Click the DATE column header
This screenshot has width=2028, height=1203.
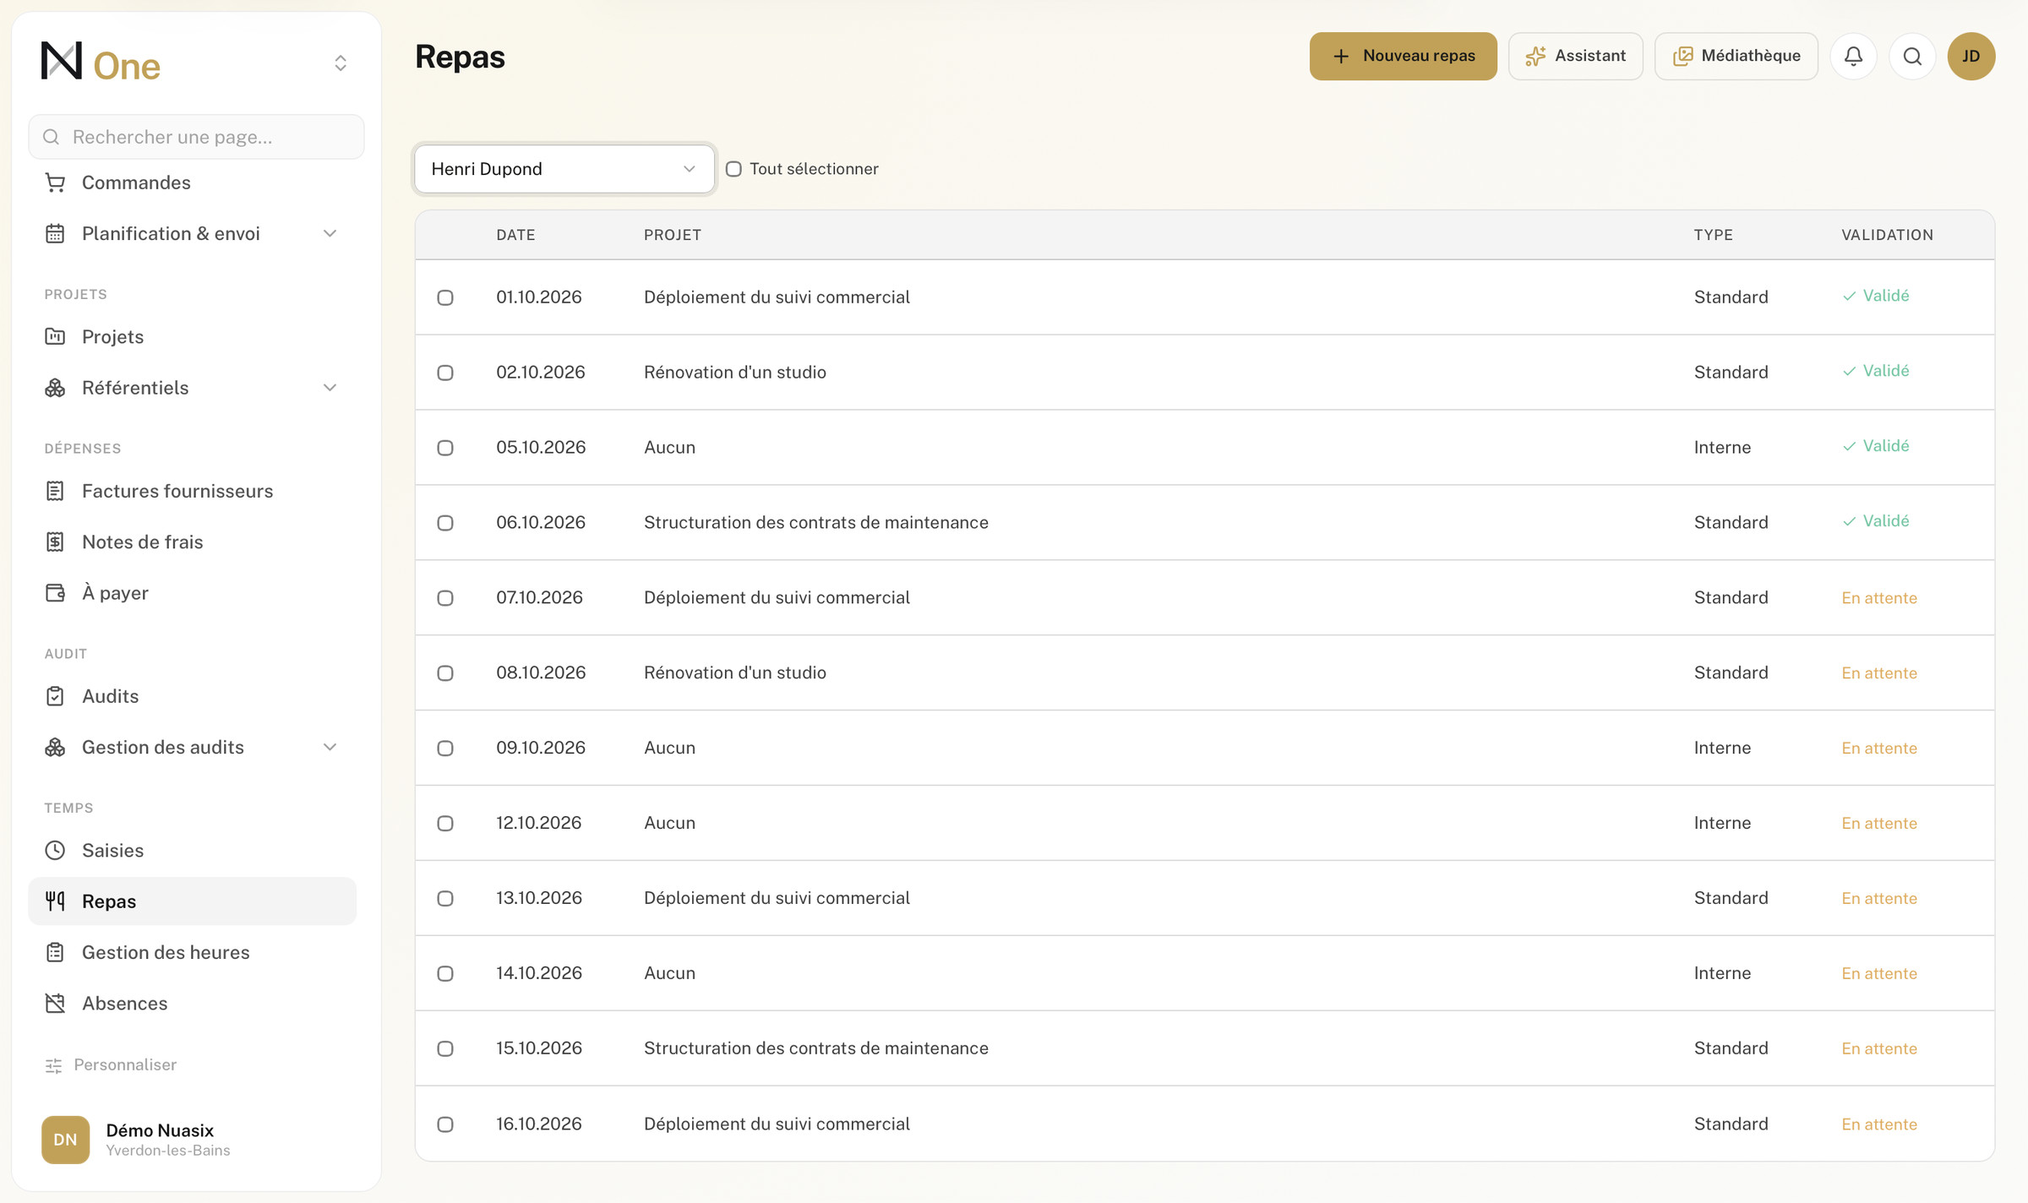(515, 235)
